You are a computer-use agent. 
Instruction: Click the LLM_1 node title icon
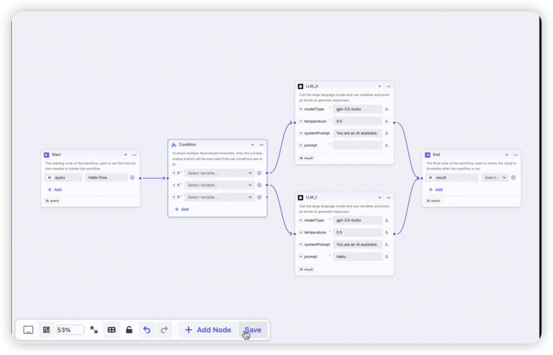pyautogui.click(x=300, y=197)
